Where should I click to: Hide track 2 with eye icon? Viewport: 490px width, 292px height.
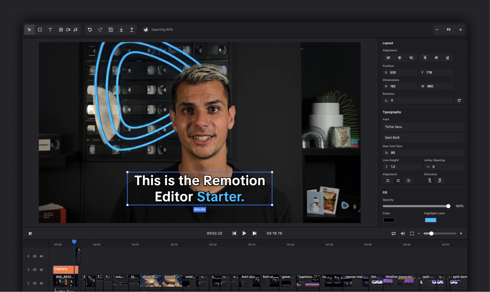[x=35, y=283]
